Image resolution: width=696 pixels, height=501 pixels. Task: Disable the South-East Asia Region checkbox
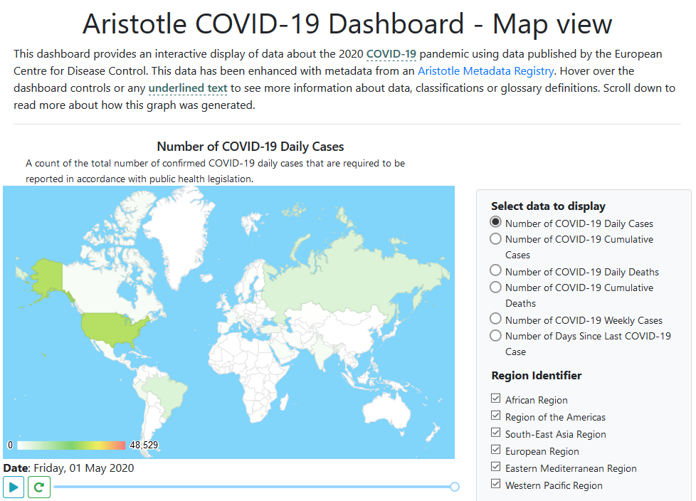tap(496, 433)
